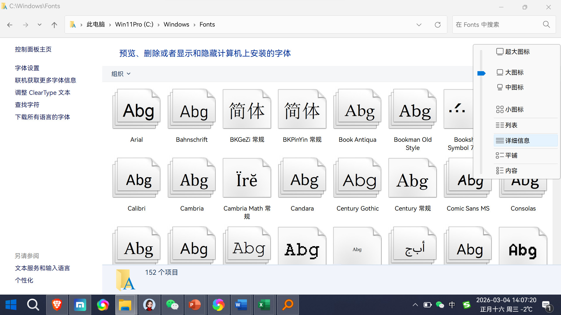
Task: Click the refresh icon in address bar
Action: tap(437, 25)
